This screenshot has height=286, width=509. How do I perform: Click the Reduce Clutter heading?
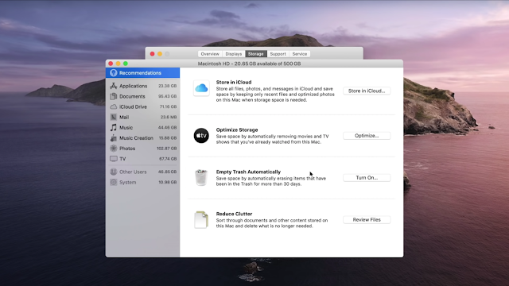[234, 214]
